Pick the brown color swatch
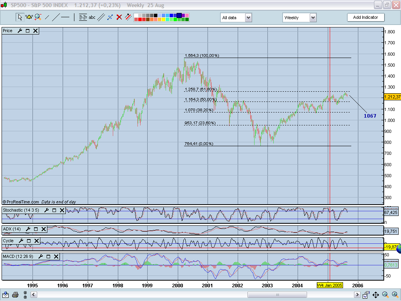 coord(148,20)
